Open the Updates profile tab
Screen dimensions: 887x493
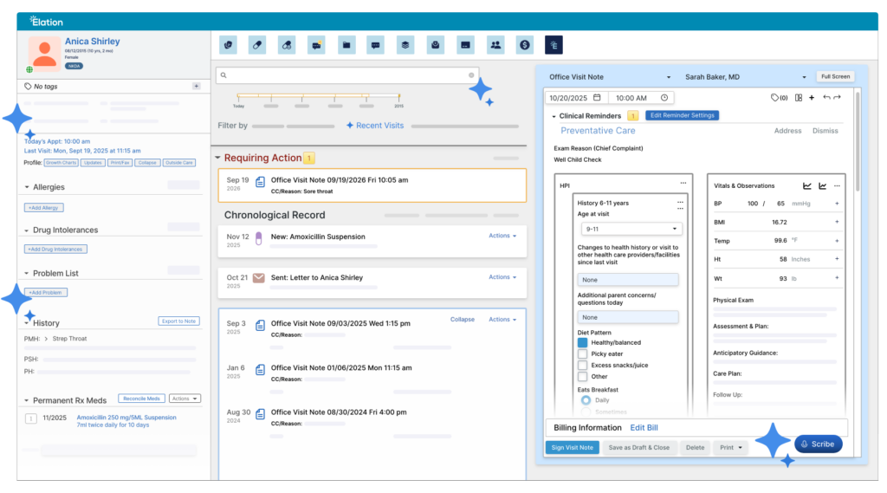click(93, 162)
